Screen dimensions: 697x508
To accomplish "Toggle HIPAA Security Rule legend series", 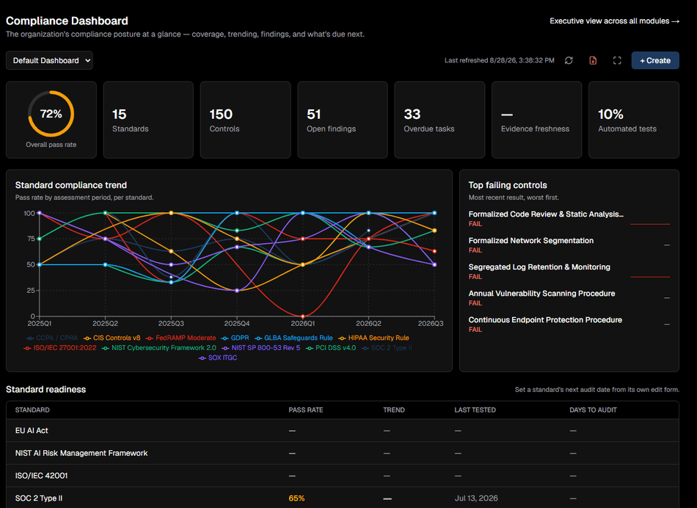I will coord(374,338).
